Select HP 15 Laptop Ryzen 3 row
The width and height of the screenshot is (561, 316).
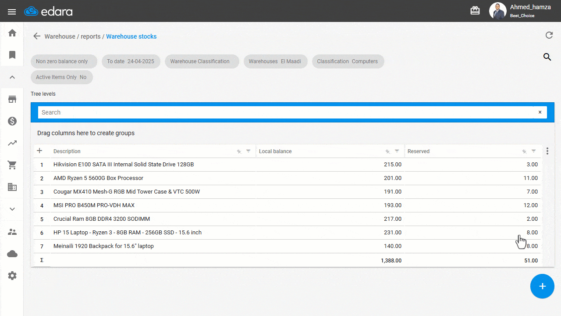pyautogui.click(x=288, y=233)
